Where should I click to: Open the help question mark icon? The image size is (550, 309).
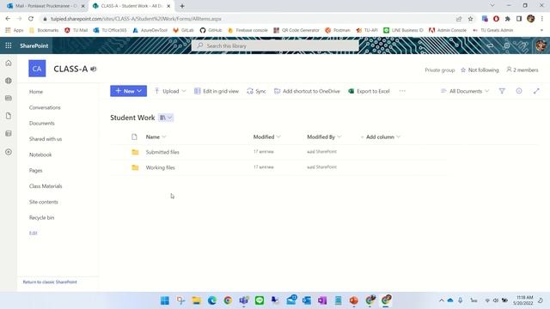523,45
